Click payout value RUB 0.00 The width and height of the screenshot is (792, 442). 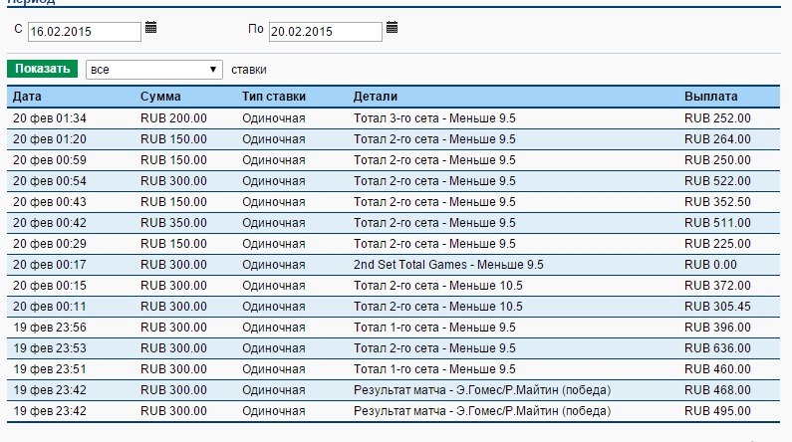point(710,265)
